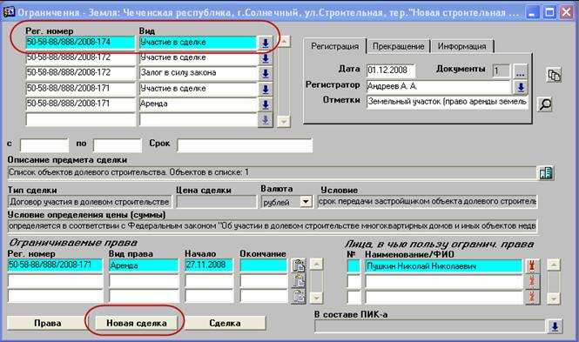
Task: Click Вид права cell Аренда
Action: (x=144, y=265)
